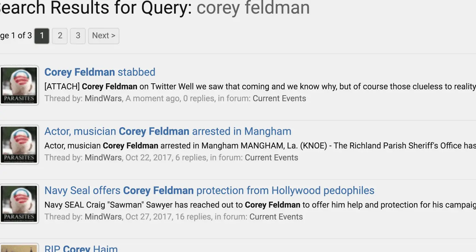Image resolution: width=476 pixels, height=252 pixels.
Task: Click the Next > pagination button
Action: (x=104, y=36)
